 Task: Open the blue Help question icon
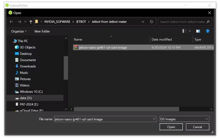tap(208, 31)
